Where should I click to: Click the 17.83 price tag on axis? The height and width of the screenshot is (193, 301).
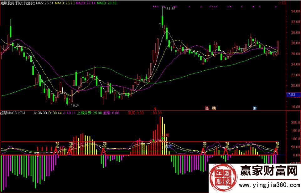pyautogui.click(x=291, y=94)
